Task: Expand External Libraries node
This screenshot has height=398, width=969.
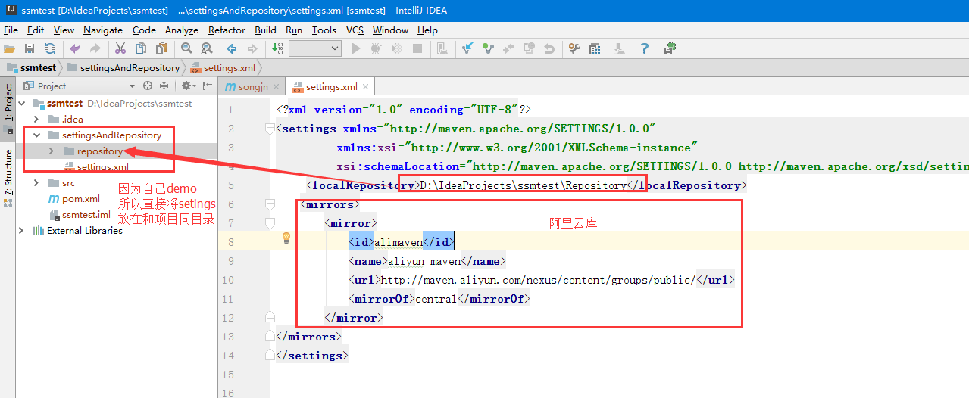Action: coord(22,231)
